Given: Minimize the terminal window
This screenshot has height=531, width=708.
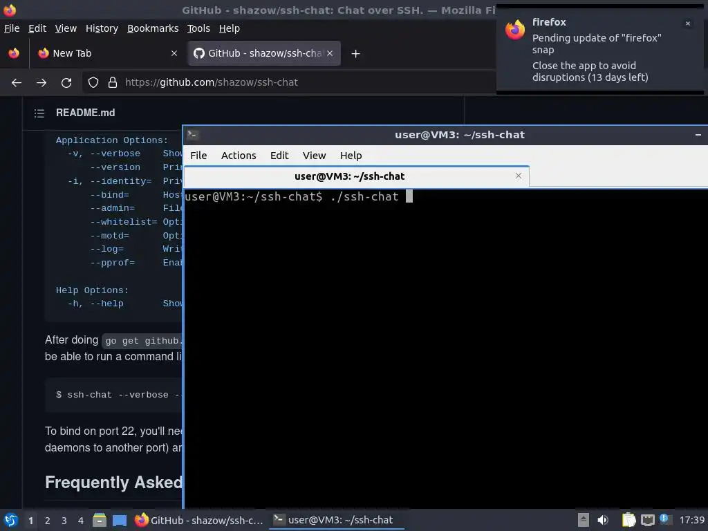Looking at the screenshot, I should point(698,135).
